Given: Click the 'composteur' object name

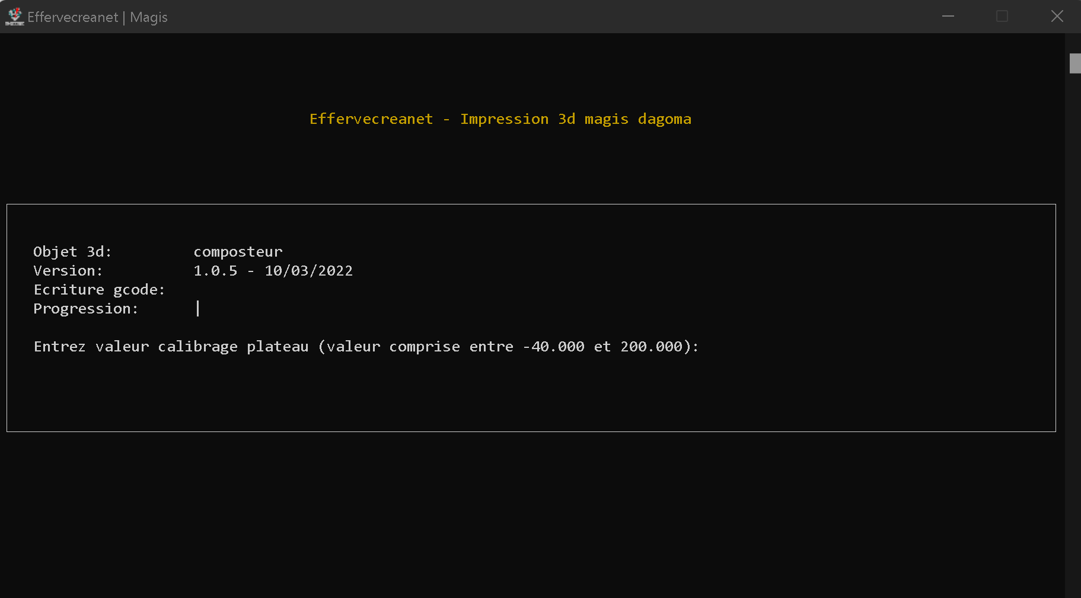Looking at the screenshot, I should click(x=238, y=252).
